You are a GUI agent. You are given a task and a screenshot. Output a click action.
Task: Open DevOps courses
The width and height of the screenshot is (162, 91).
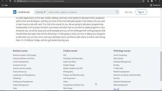point(116,65)
